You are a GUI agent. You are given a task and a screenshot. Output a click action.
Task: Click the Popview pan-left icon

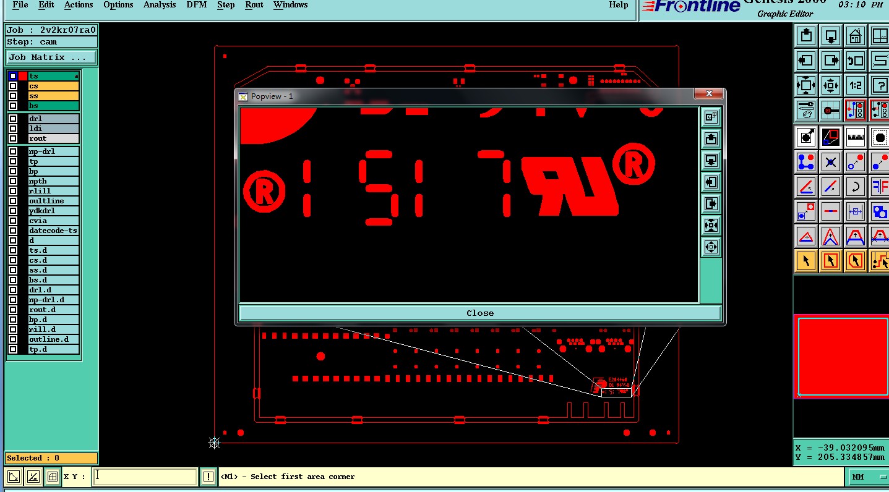click(x=711, y=182)
